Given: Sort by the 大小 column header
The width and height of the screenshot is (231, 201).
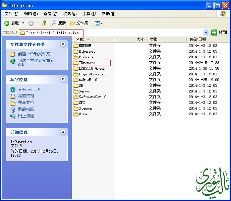Looking at the screenshot, I should click(x=130, y=40).
